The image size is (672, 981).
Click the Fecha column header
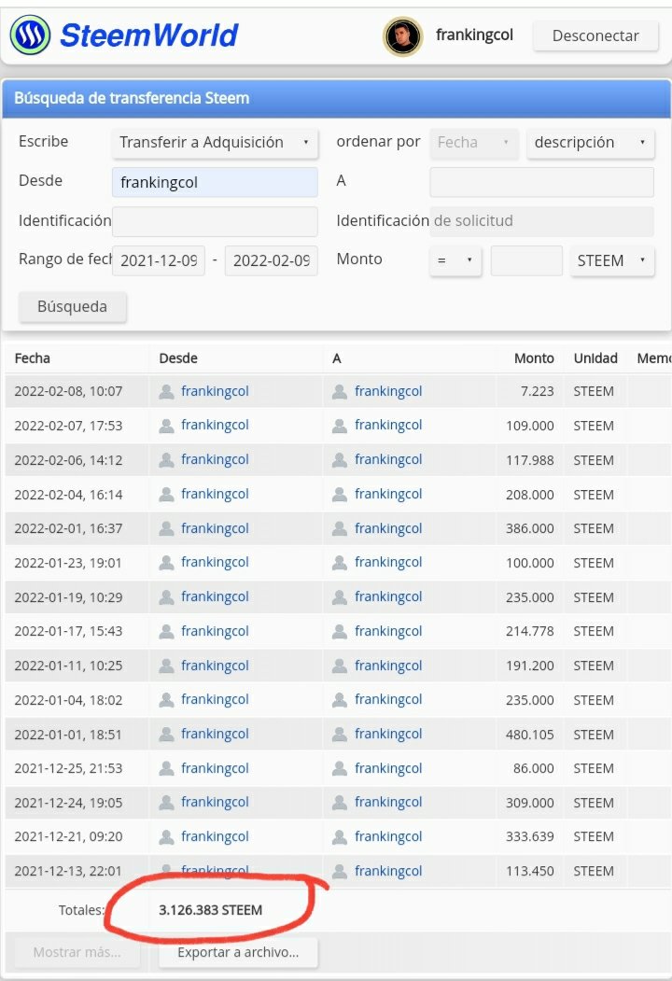coord(33,358)
